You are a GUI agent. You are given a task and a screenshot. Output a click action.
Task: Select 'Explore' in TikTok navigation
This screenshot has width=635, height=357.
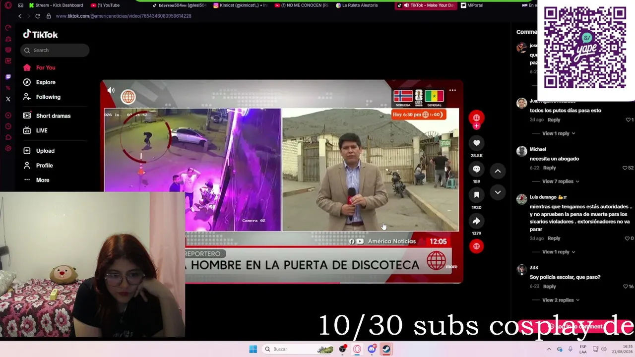click(x=46, y=82)
